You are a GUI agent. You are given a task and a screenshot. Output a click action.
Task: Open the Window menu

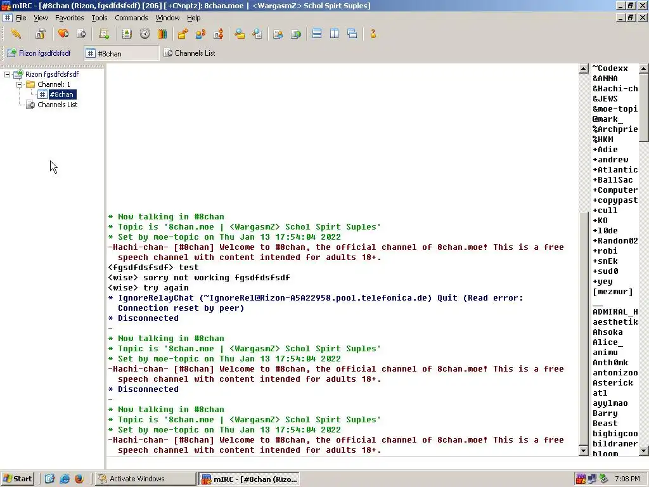(x=167, y=18)
